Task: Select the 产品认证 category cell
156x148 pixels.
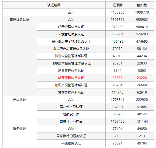Action: tap(19, 100)
